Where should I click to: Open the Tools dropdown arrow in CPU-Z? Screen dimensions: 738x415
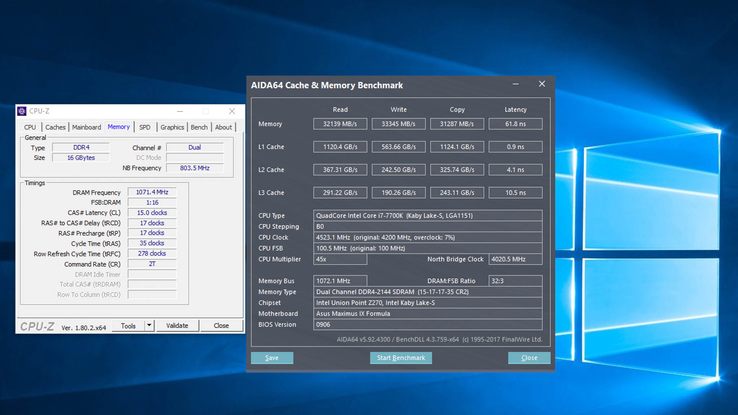(x=150, y=326)
